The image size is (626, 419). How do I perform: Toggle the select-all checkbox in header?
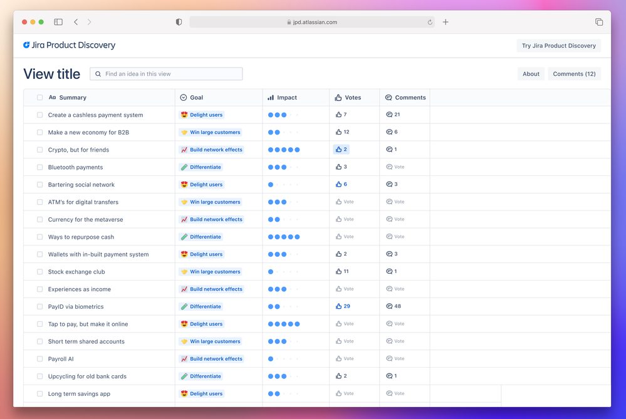coord(39,97)
